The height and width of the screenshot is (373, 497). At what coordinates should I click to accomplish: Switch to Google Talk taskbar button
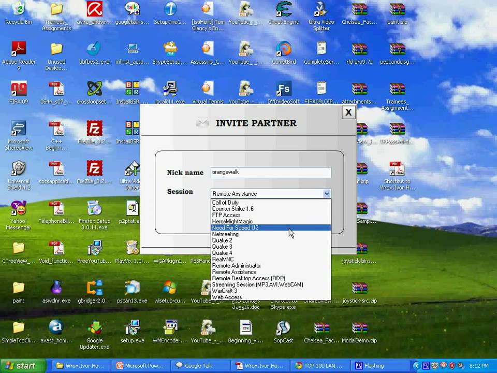200,366
